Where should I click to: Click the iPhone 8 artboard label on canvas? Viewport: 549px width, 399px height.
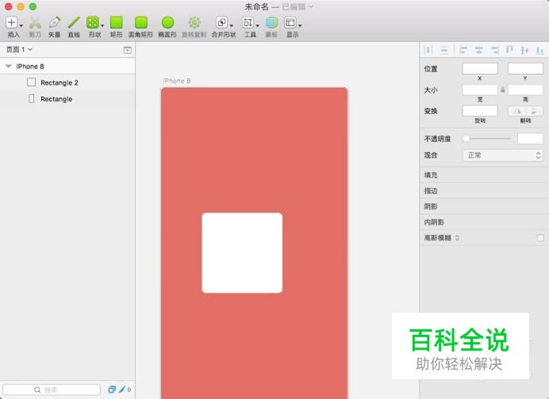pos(177,81)
